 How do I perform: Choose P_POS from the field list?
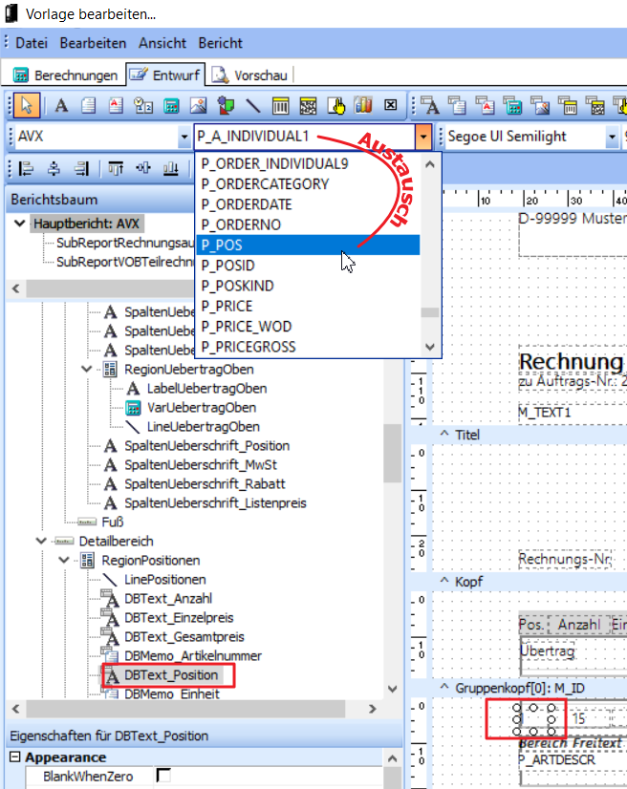[x=308, y=245]
